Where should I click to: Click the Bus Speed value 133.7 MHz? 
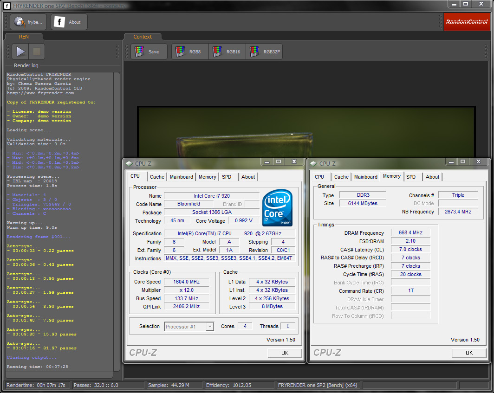[x=186, y=298]
